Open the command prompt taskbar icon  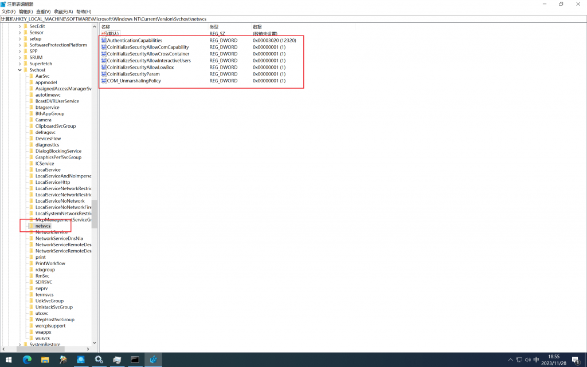click(135, 360)
